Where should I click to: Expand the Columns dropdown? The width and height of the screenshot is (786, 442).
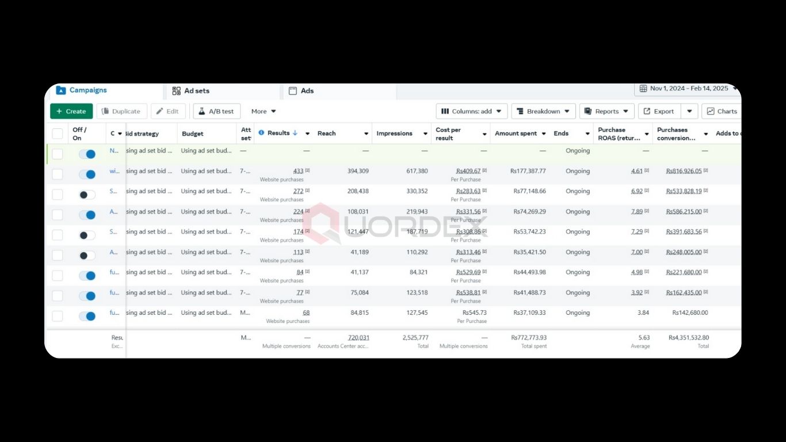471,111
